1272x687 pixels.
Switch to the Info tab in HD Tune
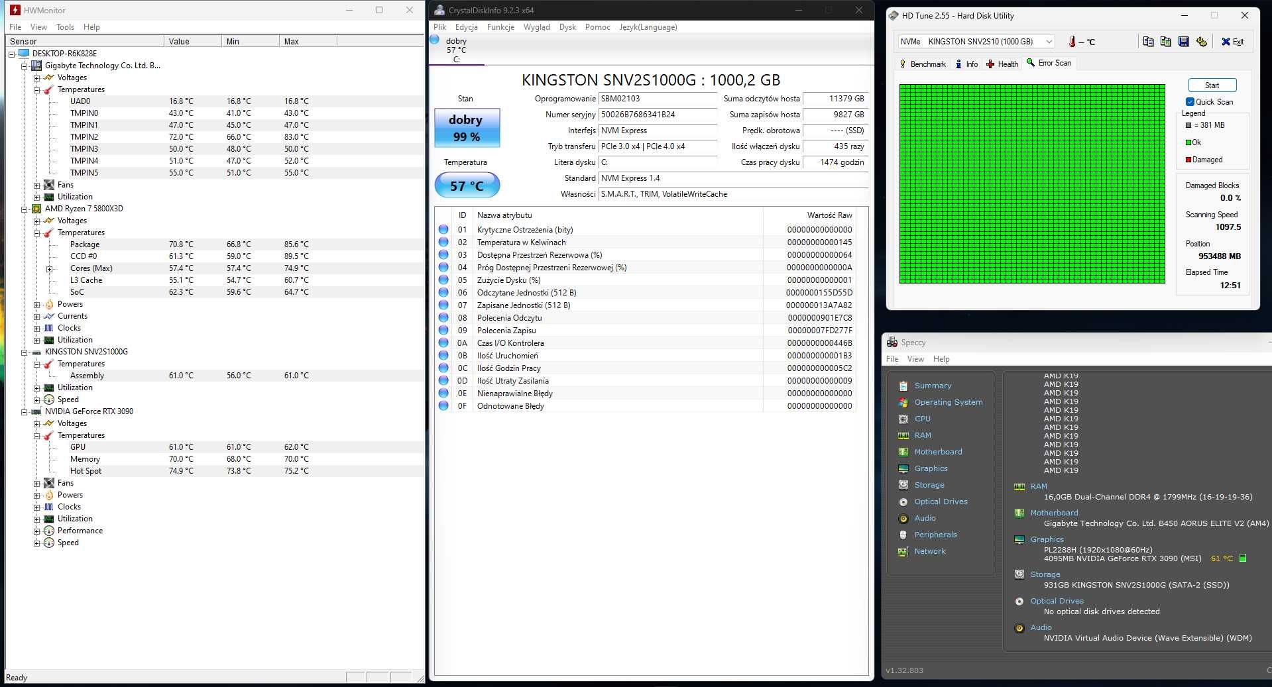coord(966,64)
